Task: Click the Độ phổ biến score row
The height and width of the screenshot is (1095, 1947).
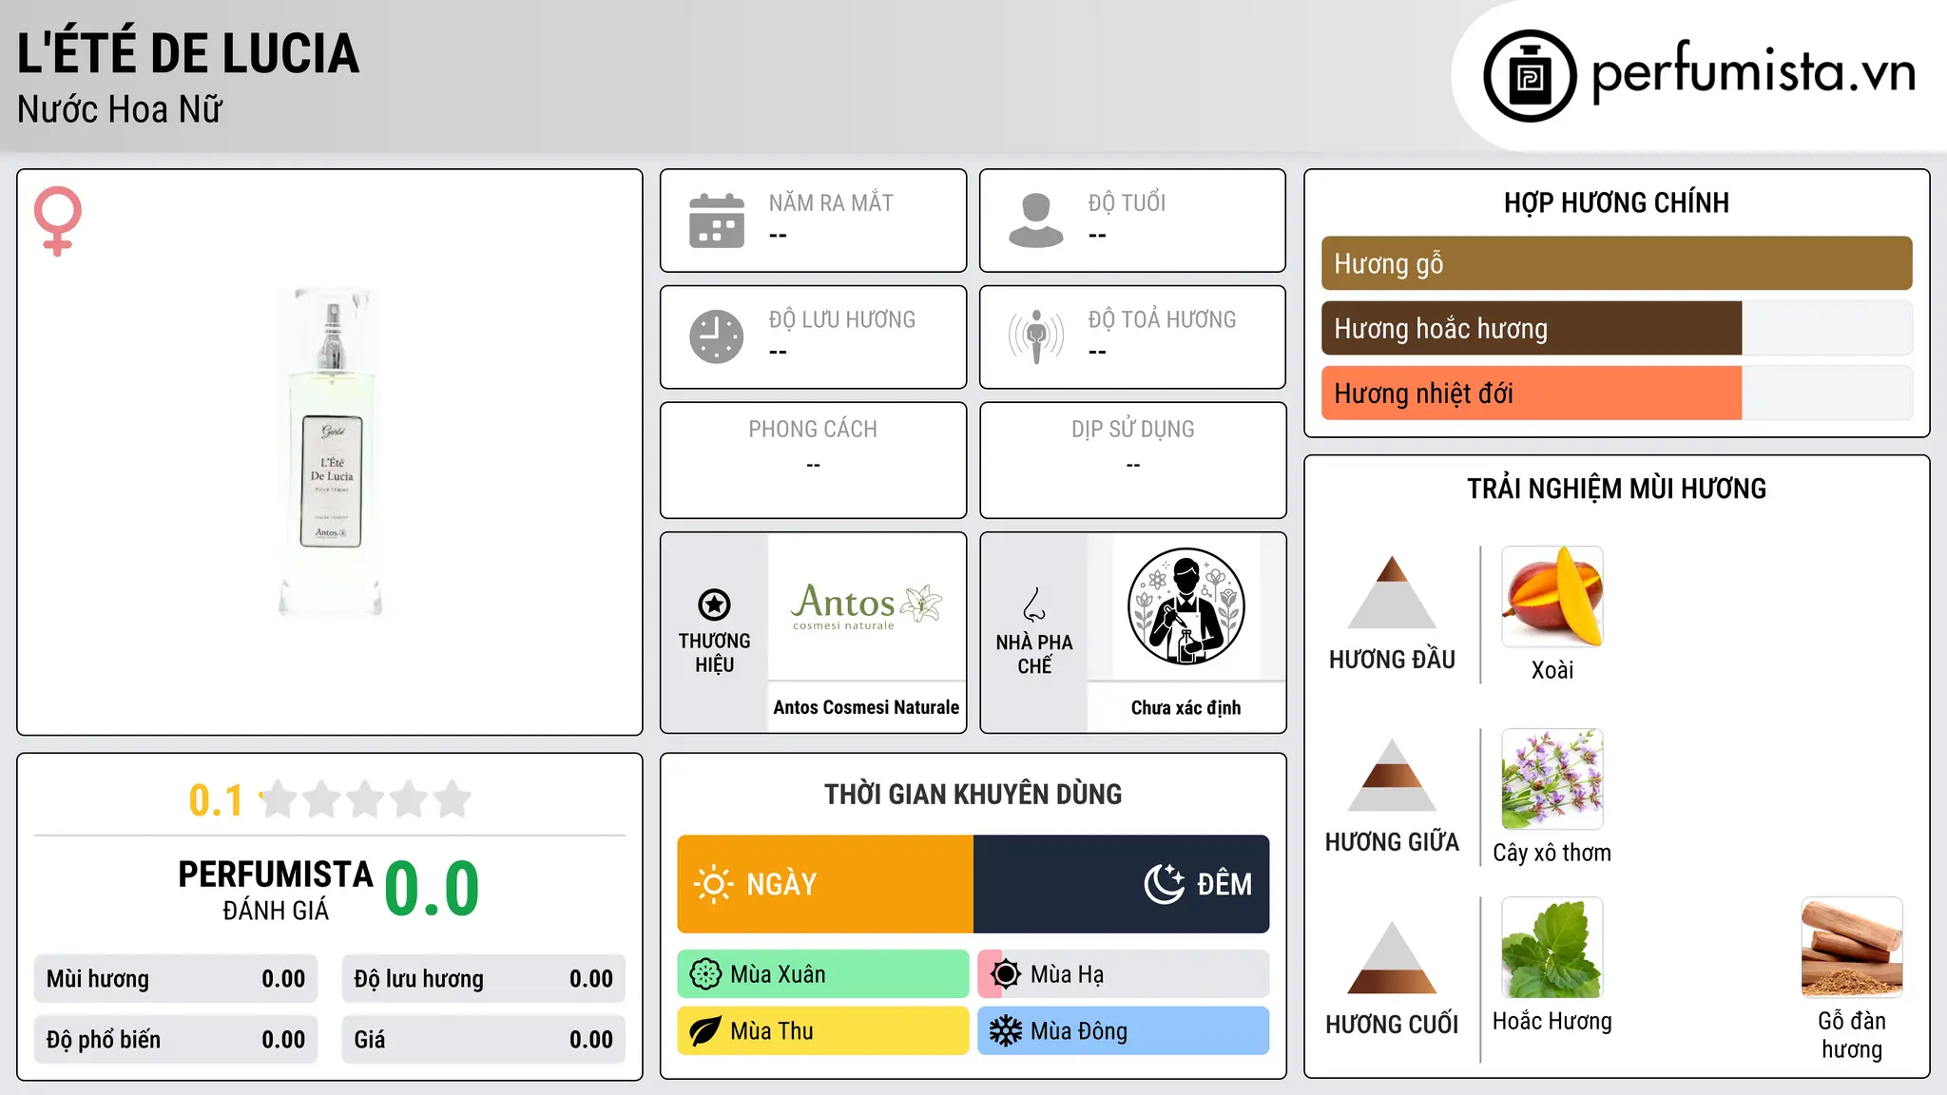Action: tap(176, 1040)
